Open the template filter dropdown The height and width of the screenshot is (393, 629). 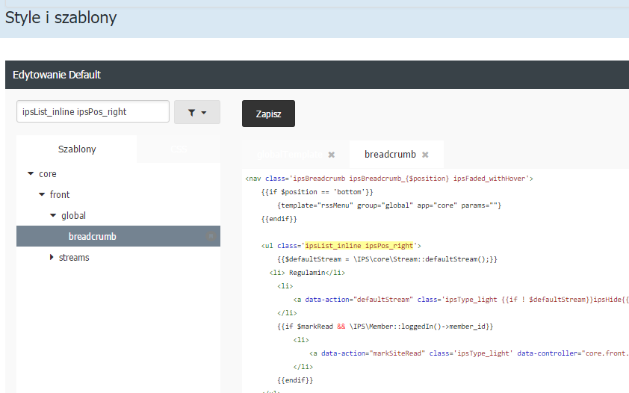point(196,112)
